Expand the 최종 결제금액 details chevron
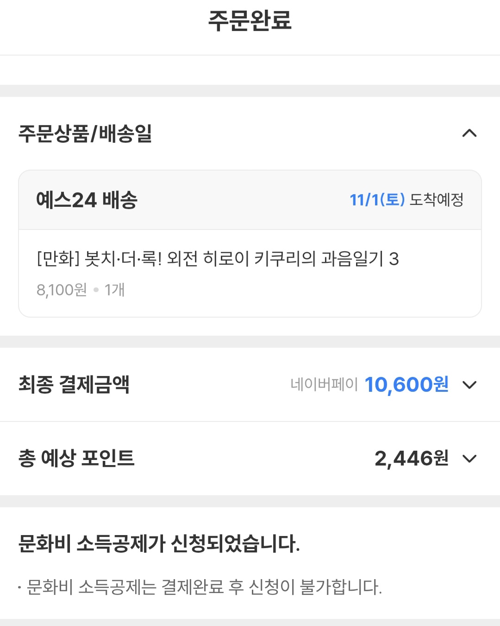500x626 pixels. [x=469, y=385]
